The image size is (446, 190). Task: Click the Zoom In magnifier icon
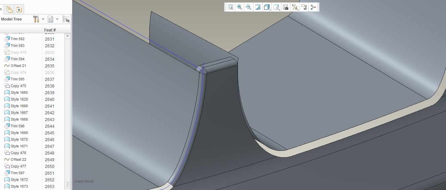click(x=239, y=7)
